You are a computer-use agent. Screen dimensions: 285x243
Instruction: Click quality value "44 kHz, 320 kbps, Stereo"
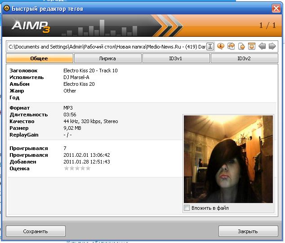[91, 121]
